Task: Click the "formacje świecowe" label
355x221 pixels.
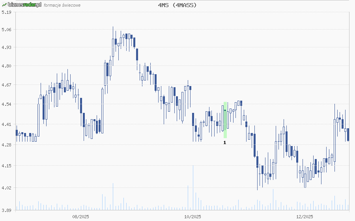Action: [62, 5]
